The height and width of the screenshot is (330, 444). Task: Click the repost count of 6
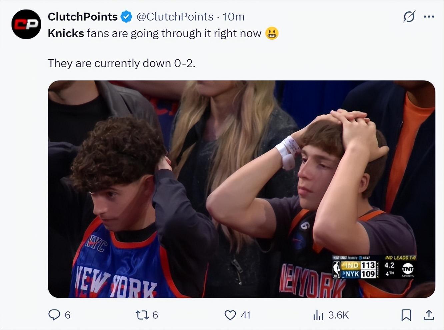click(x=155, y=315)
